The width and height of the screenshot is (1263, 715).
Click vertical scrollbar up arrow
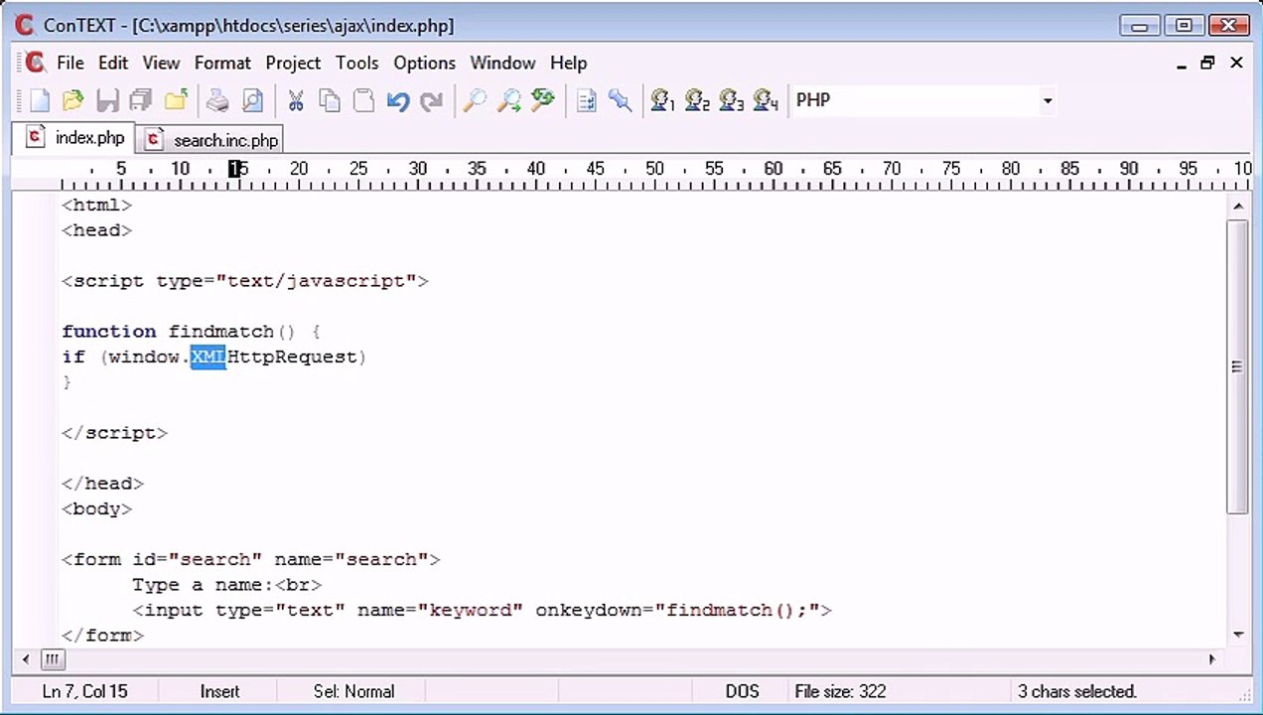pos(1237,207)
